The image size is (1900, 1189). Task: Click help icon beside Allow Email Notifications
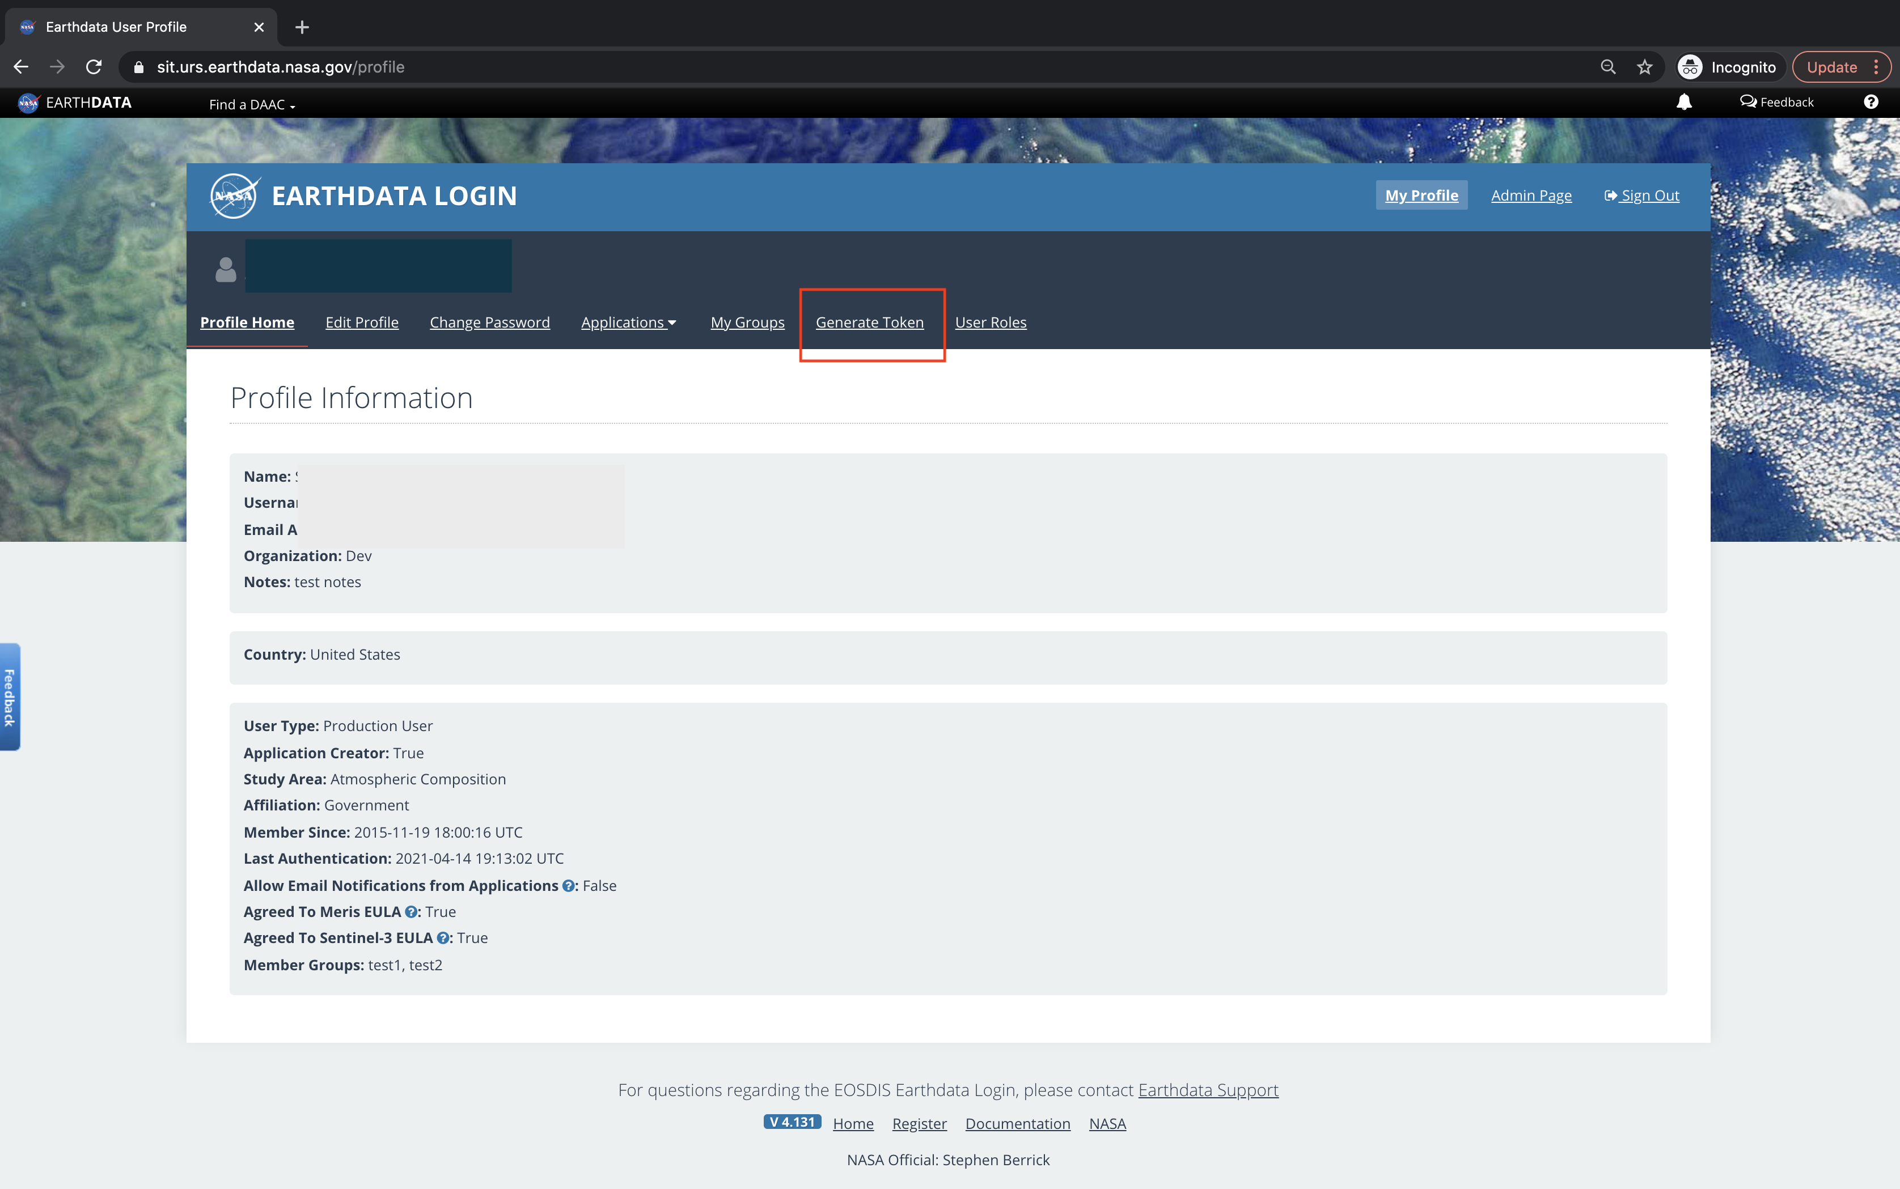tap(568, 885)
